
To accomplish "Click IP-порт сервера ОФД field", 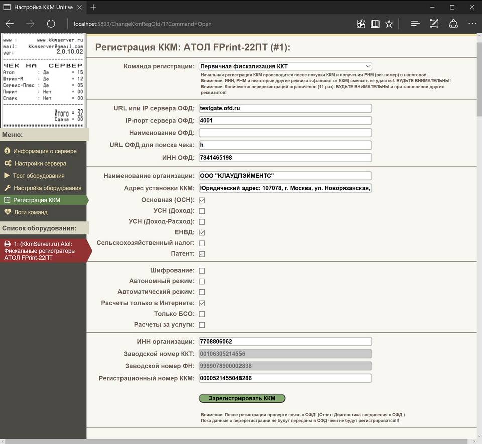I will pos(285,121).
